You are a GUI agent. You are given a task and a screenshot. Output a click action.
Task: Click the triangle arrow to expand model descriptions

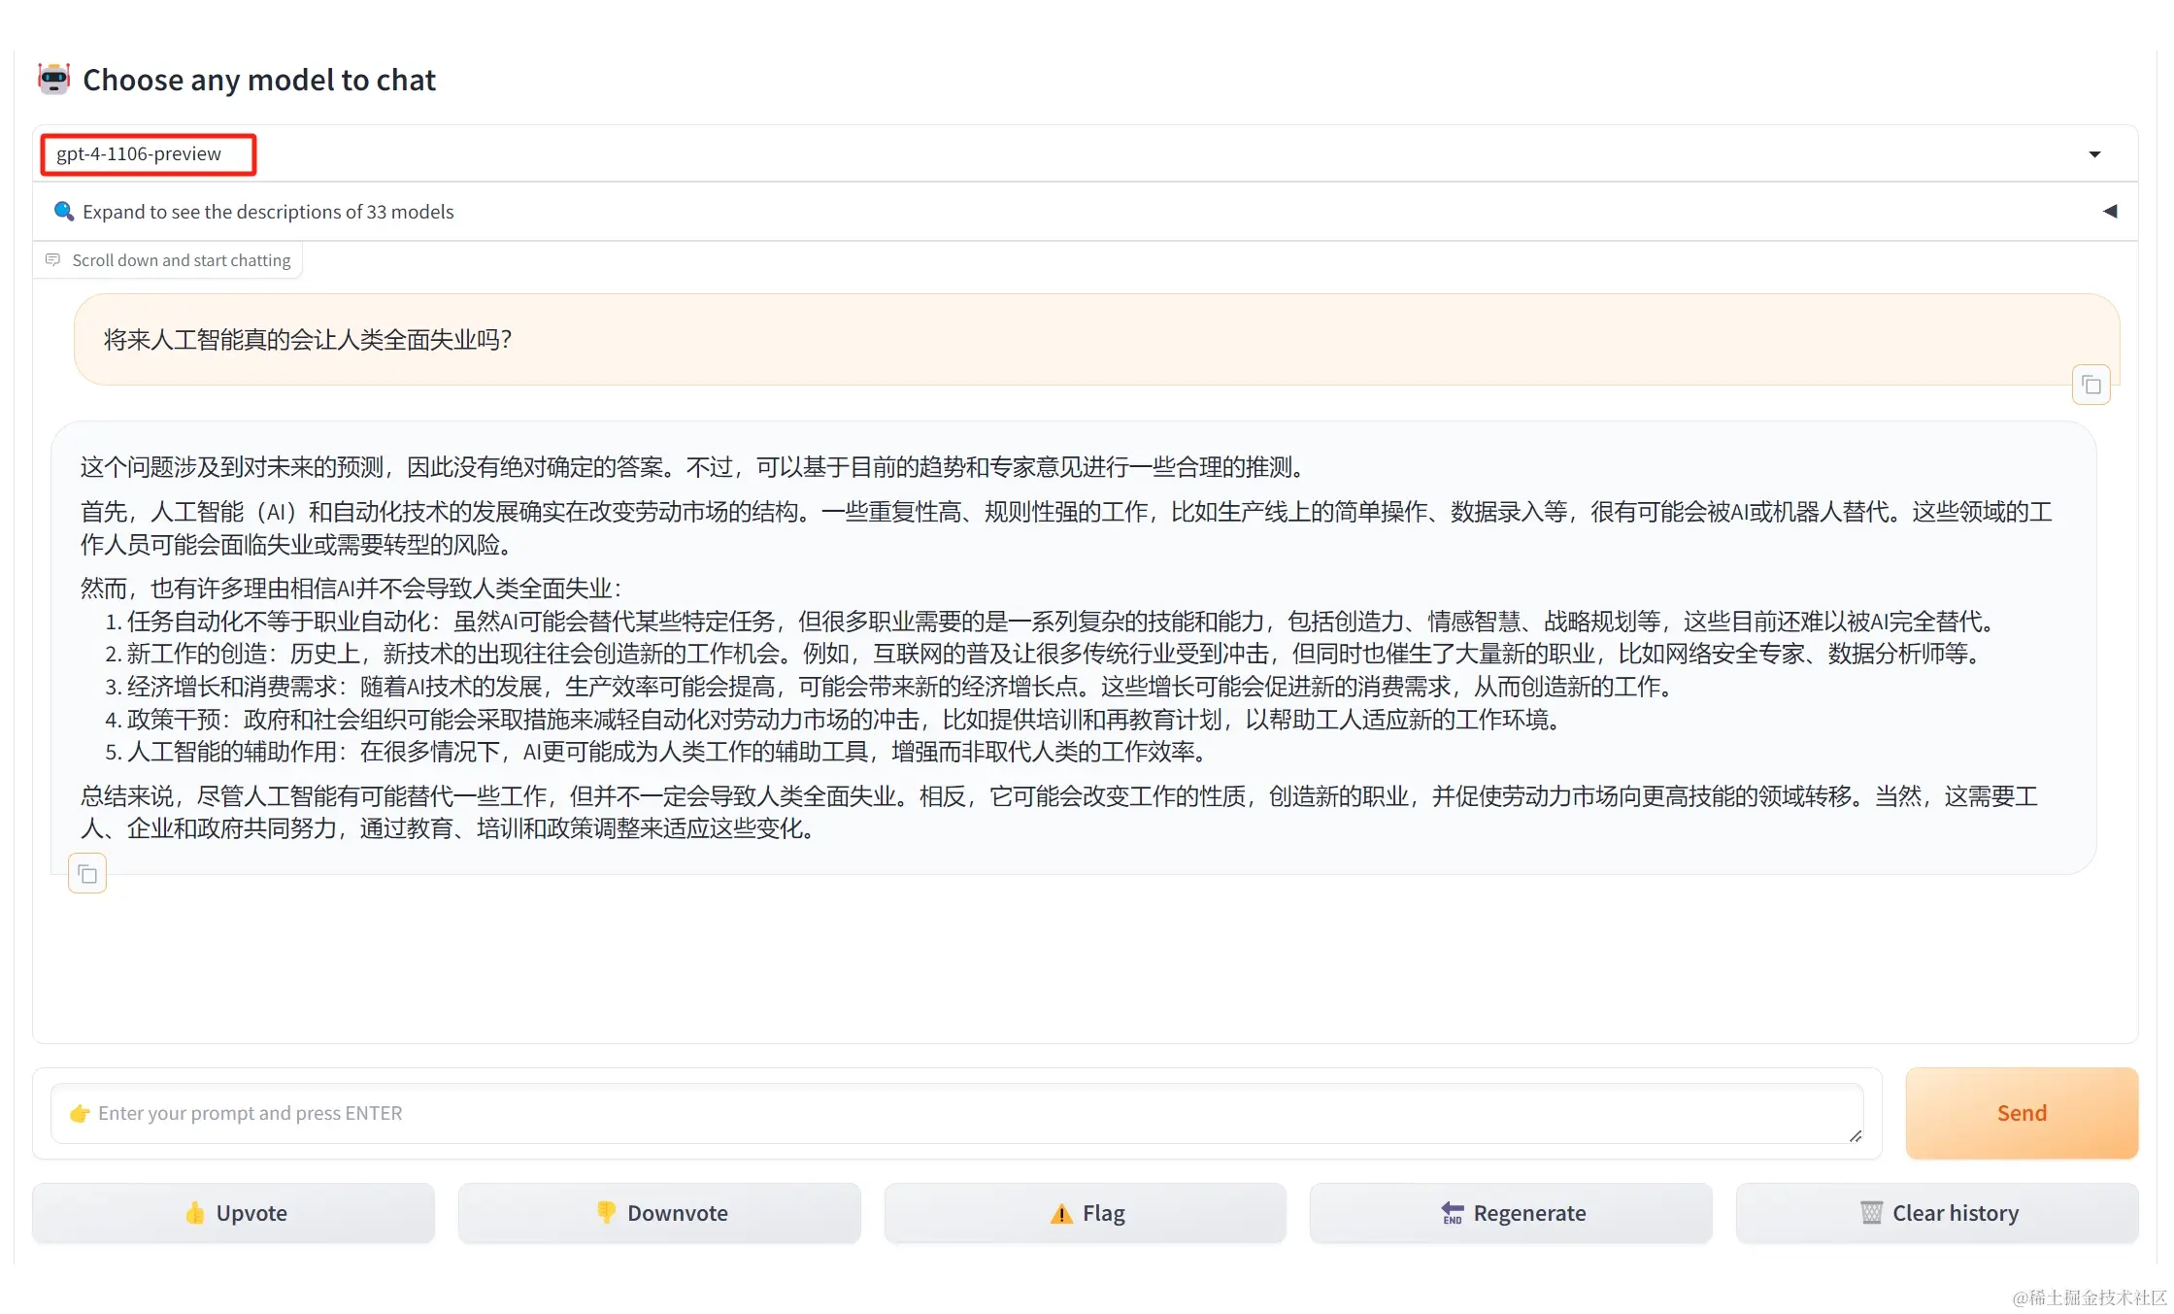coord(2110,211)
